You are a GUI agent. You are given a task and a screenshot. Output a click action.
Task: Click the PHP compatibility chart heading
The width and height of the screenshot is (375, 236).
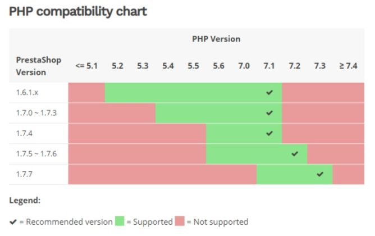78,11
